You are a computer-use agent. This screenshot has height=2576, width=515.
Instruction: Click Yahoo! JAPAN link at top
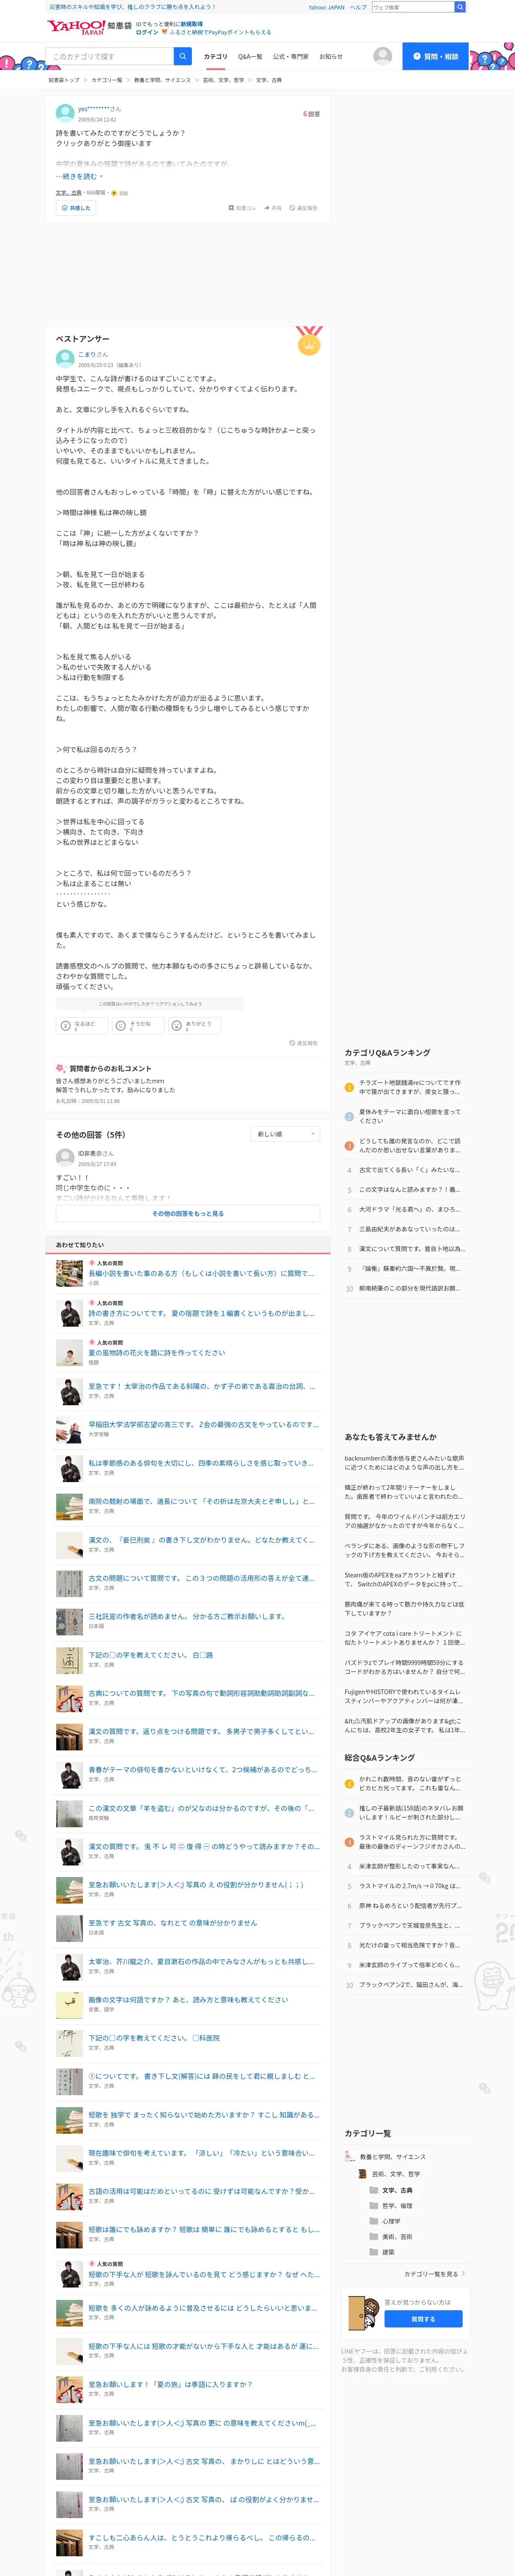point(326,7)
